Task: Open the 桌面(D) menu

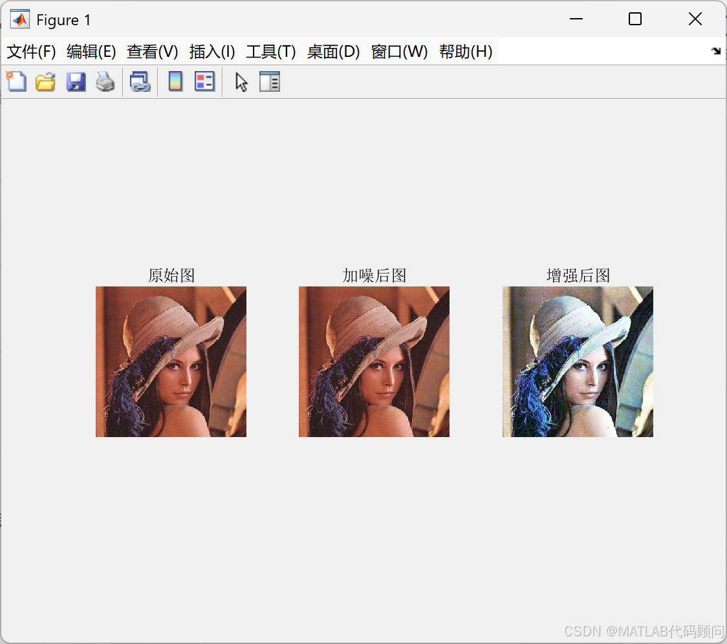Action: point(333,52)
